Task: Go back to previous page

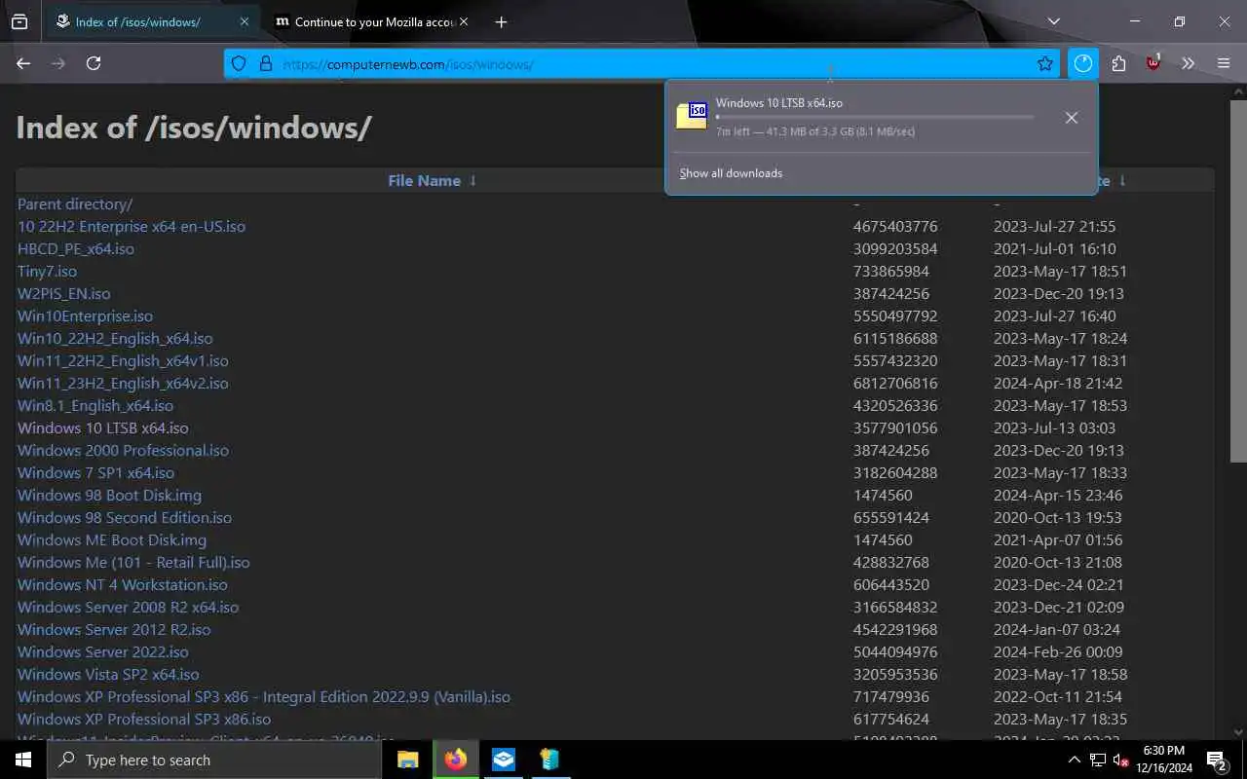Action: (23, 63)
